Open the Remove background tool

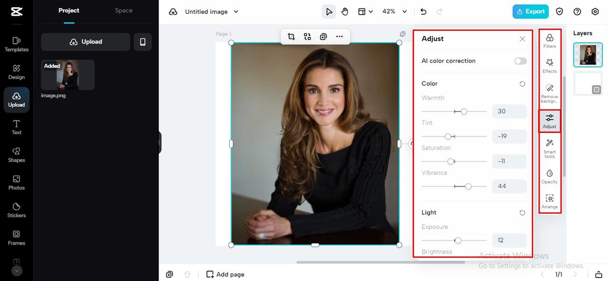click(550, 93)
